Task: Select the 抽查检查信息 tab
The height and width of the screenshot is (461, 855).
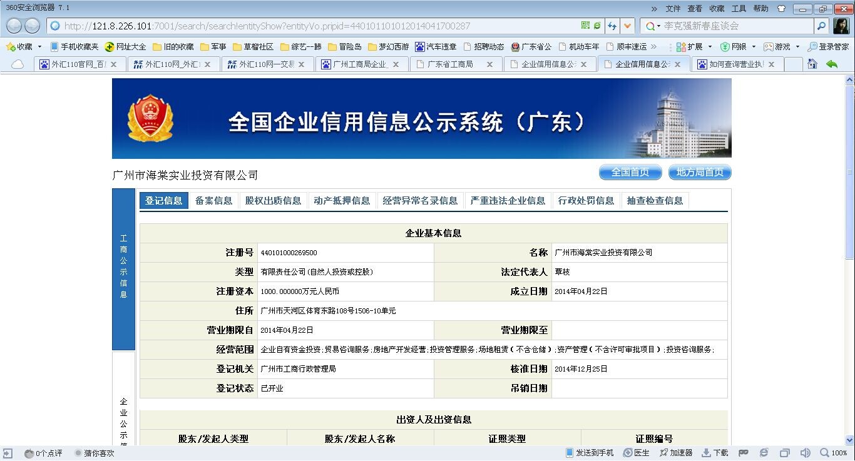Action: [655, 201]
